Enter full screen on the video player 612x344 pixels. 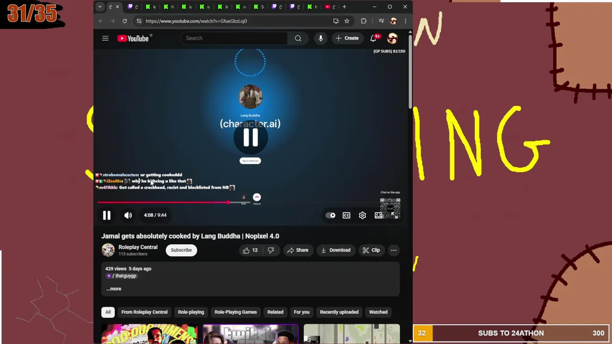[x=394, y=215]
